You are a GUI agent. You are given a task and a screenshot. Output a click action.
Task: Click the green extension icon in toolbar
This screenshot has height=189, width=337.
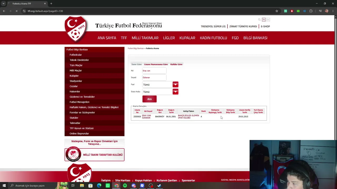[x=298, y=11]
